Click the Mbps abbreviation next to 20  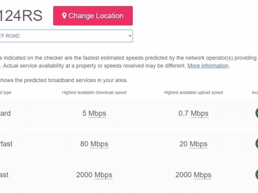click(x=199, y=144)
